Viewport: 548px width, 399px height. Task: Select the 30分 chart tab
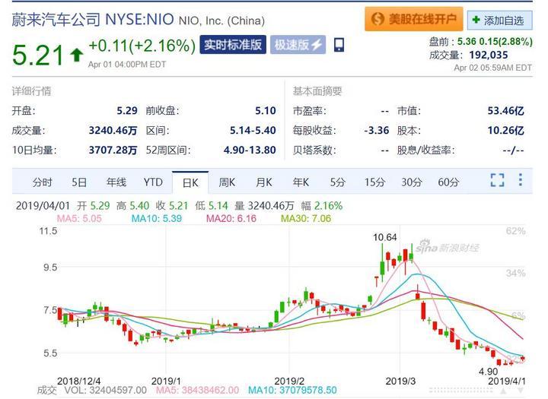(x=411, y=182)
